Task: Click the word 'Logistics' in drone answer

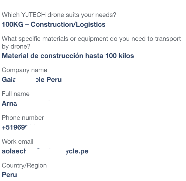Action: pos(90,24)
